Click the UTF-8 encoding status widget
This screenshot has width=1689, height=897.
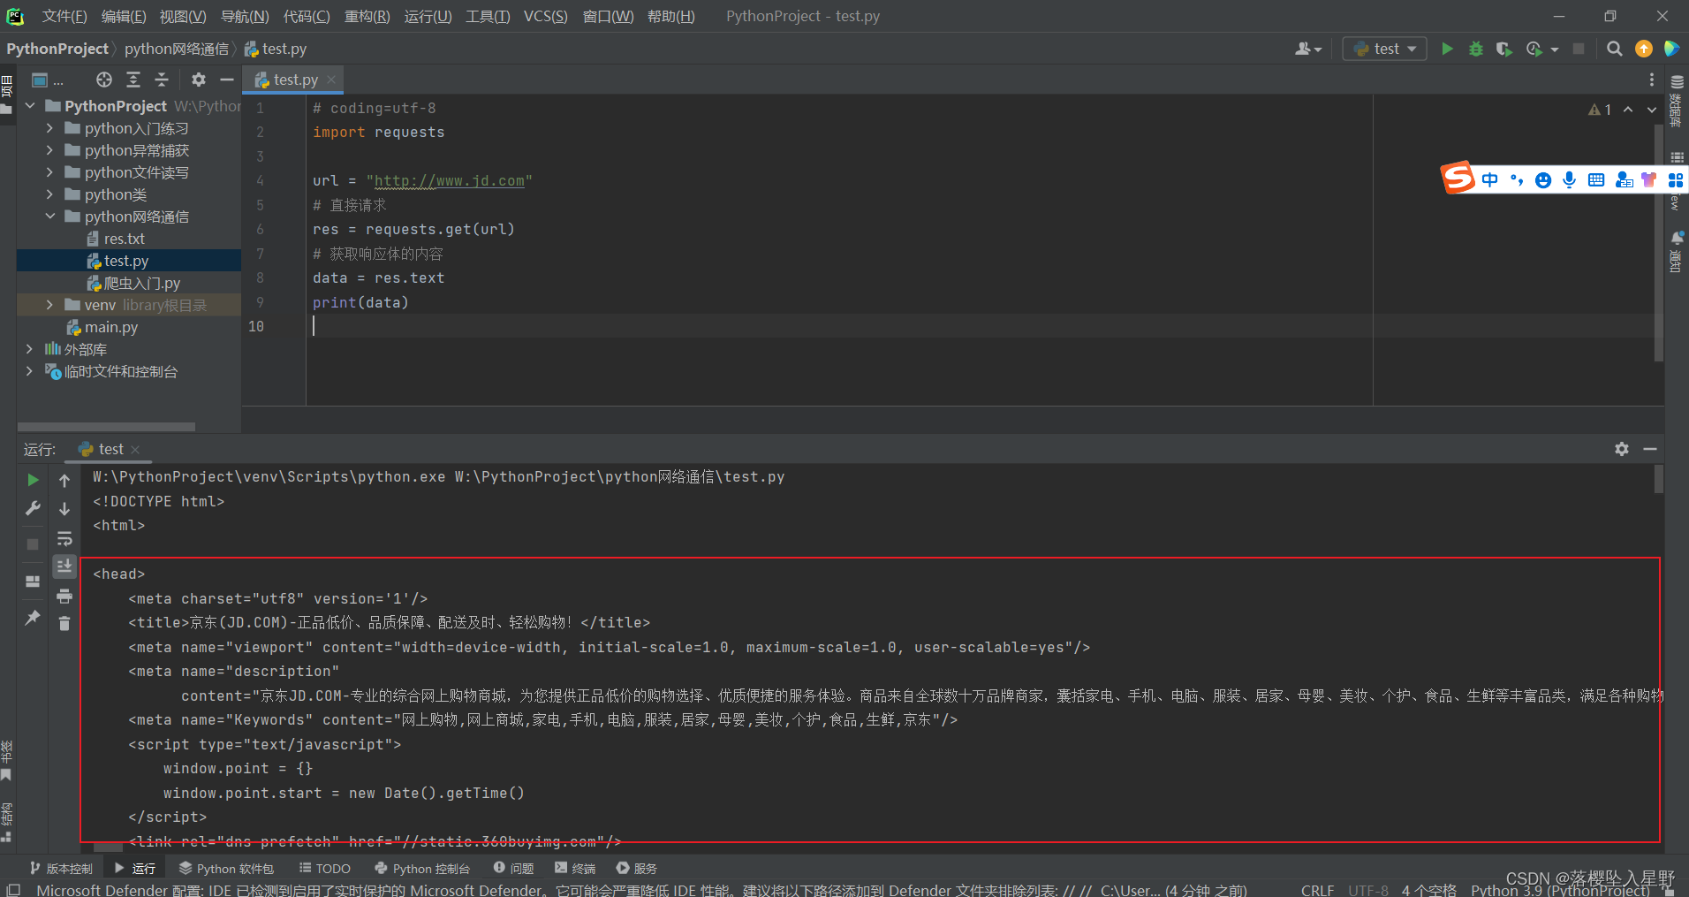coord(1368,889)
